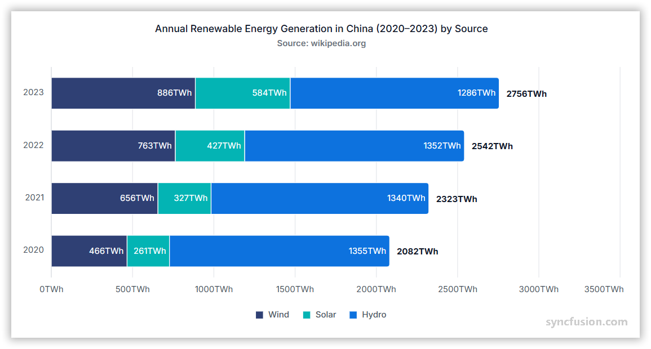This screenshot has height=349, width=651.
Task: Select the 2020 Solar bar 261TWh
Action: [148, 251]
